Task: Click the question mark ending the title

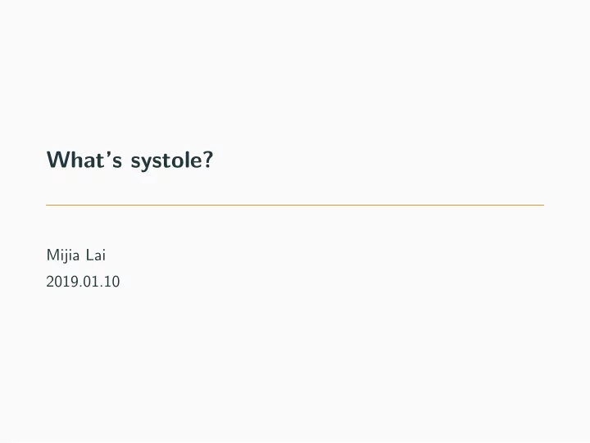Action: coord(208,159)
